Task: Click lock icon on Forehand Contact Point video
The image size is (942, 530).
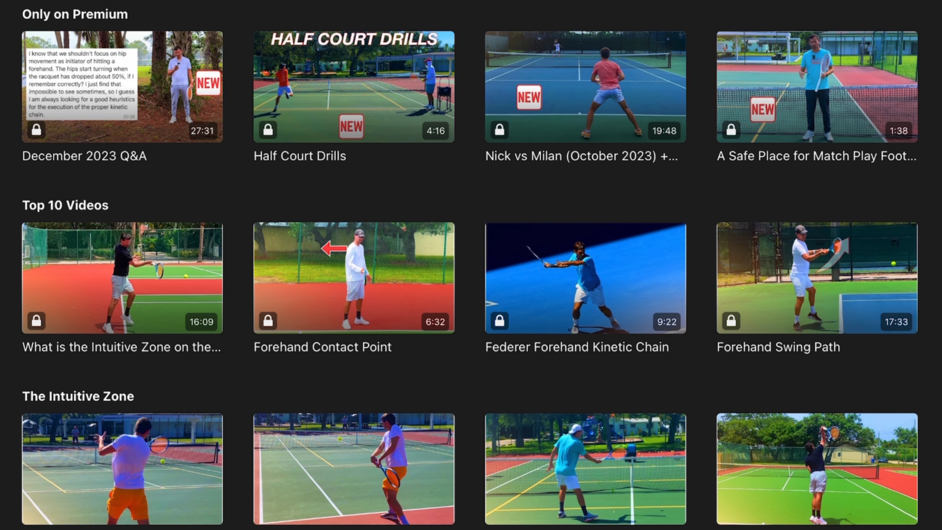Action: pyautogui.click(x=268, y=321)
